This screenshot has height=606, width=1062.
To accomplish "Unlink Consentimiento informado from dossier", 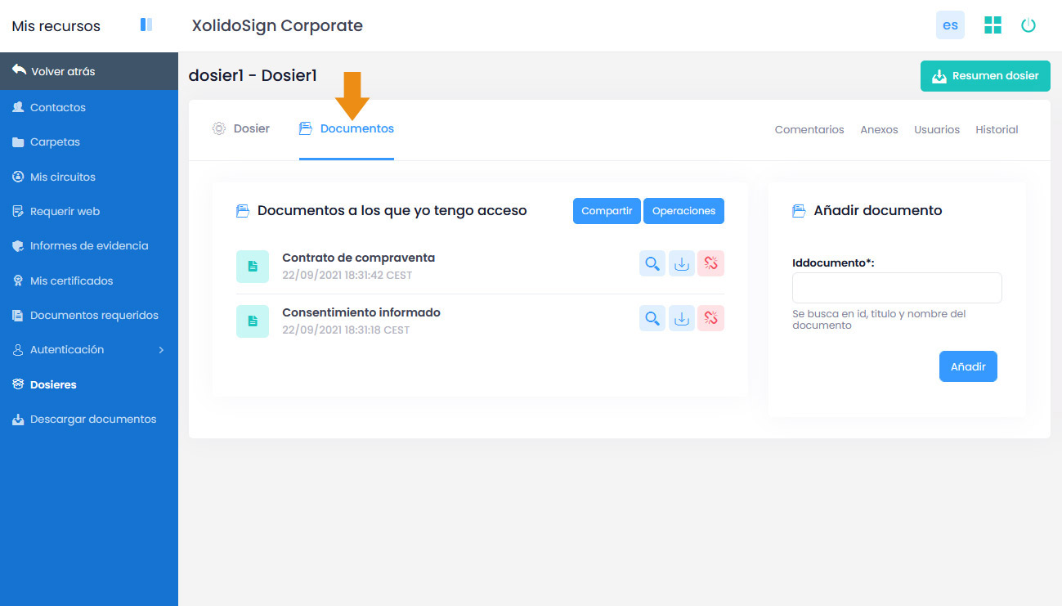I will point(711,318).
